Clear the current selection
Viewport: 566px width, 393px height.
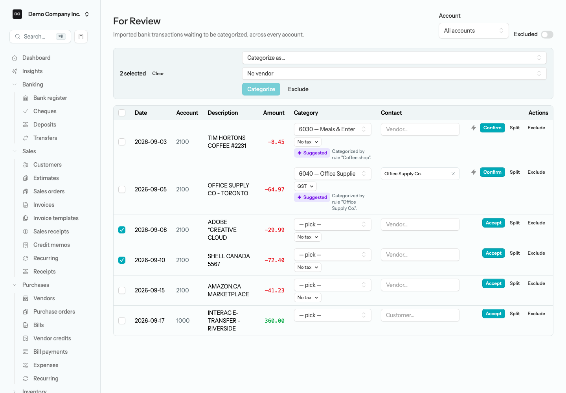(158, 73)
